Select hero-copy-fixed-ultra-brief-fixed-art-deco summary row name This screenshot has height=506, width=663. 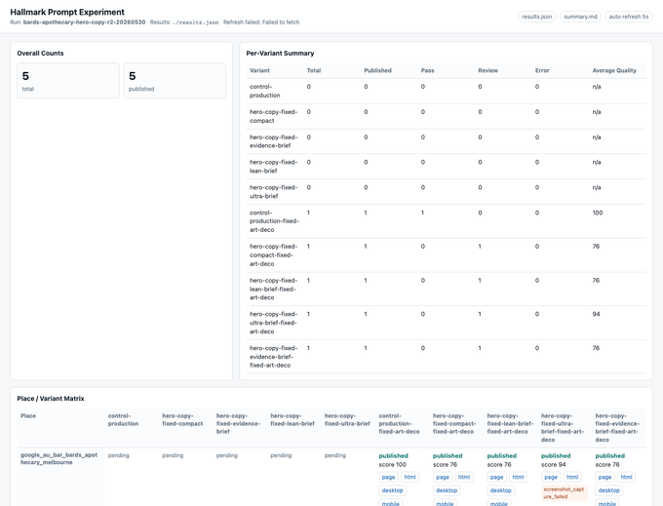point(274,323)
